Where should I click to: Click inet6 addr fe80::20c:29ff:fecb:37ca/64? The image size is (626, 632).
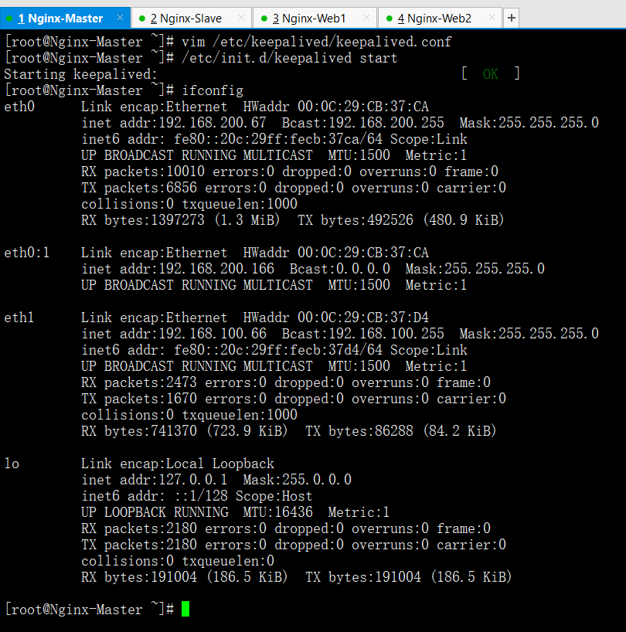[232, 139]
